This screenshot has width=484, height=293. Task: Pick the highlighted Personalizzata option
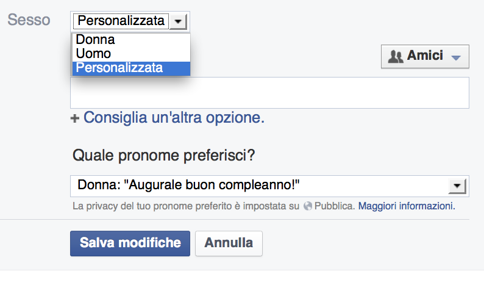click(119, 68)
